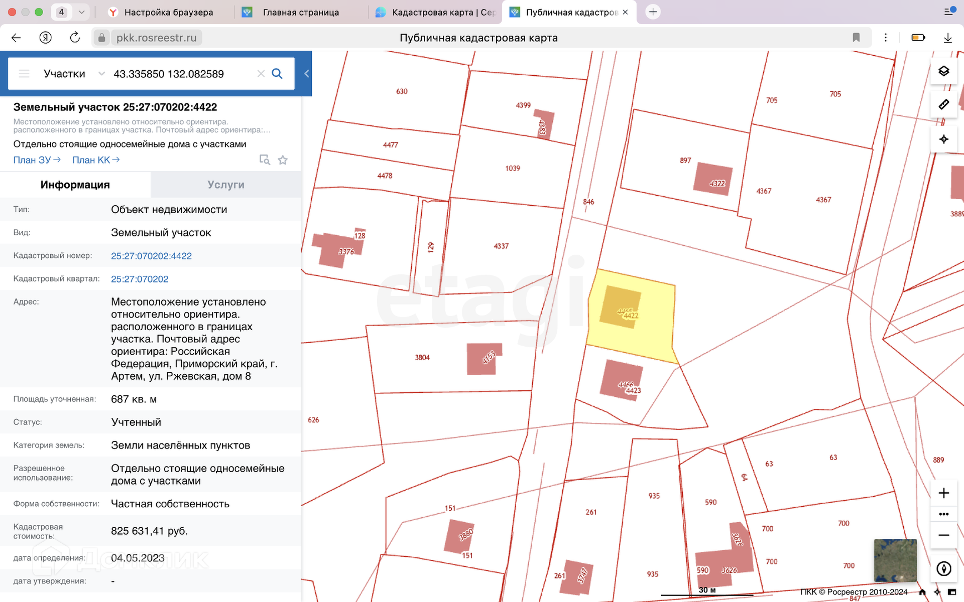The height and width of the screenshot is (602, 964).
Task: Add parcel to favorites star icon
Action: point(283,160)
